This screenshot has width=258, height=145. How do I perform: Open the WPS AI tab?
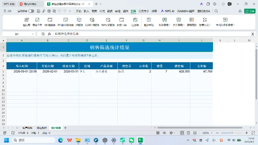tap(167, 11)
